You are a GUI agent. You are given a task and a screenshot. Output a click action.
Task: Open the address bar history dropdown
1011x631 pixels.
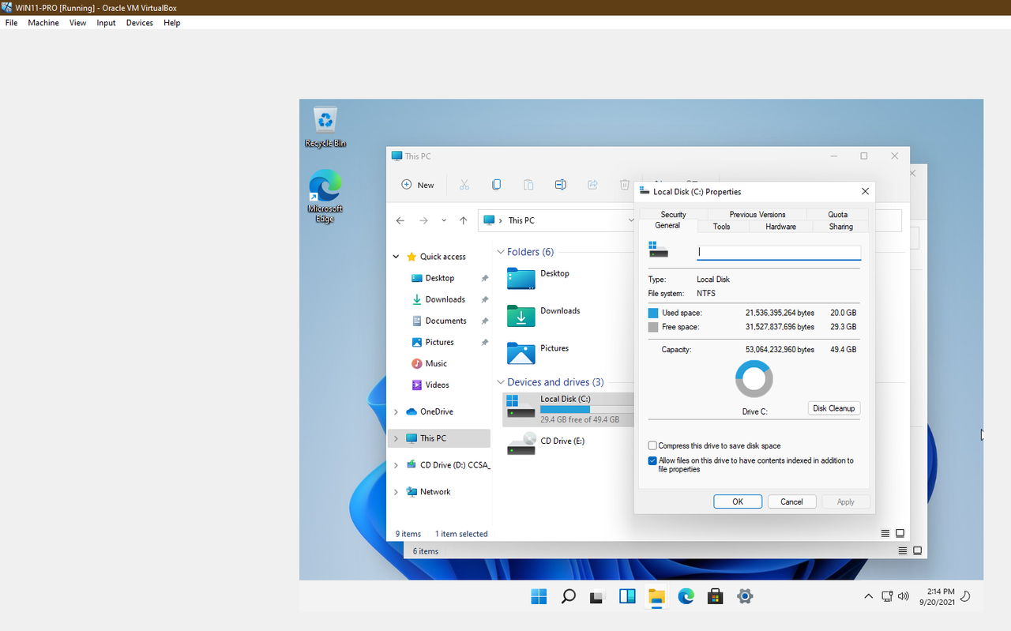point(630,220)
